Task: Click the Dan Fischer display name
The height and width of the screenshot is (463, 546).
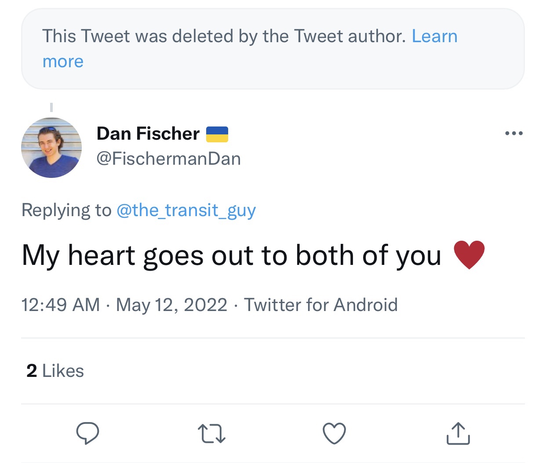Action: 148,134
